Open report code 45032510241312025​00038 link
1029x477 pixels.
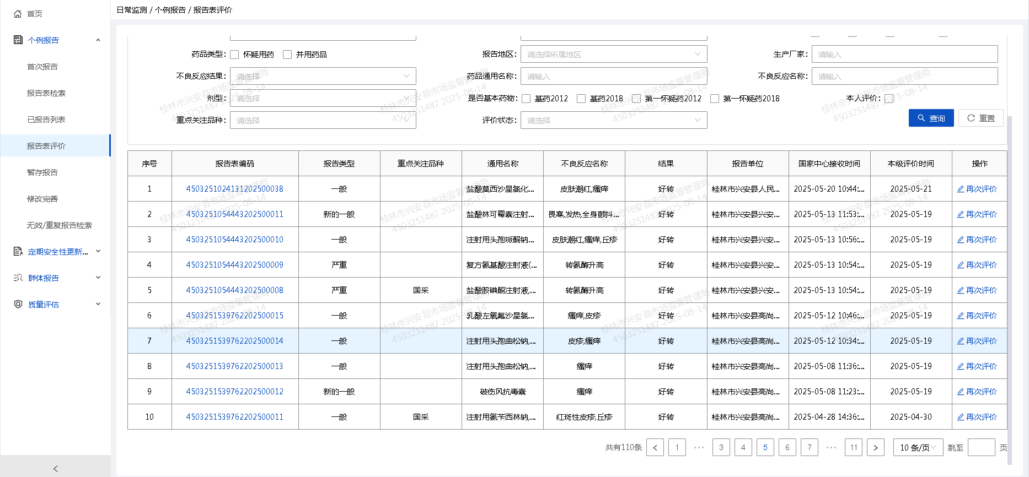coord(234,189)
